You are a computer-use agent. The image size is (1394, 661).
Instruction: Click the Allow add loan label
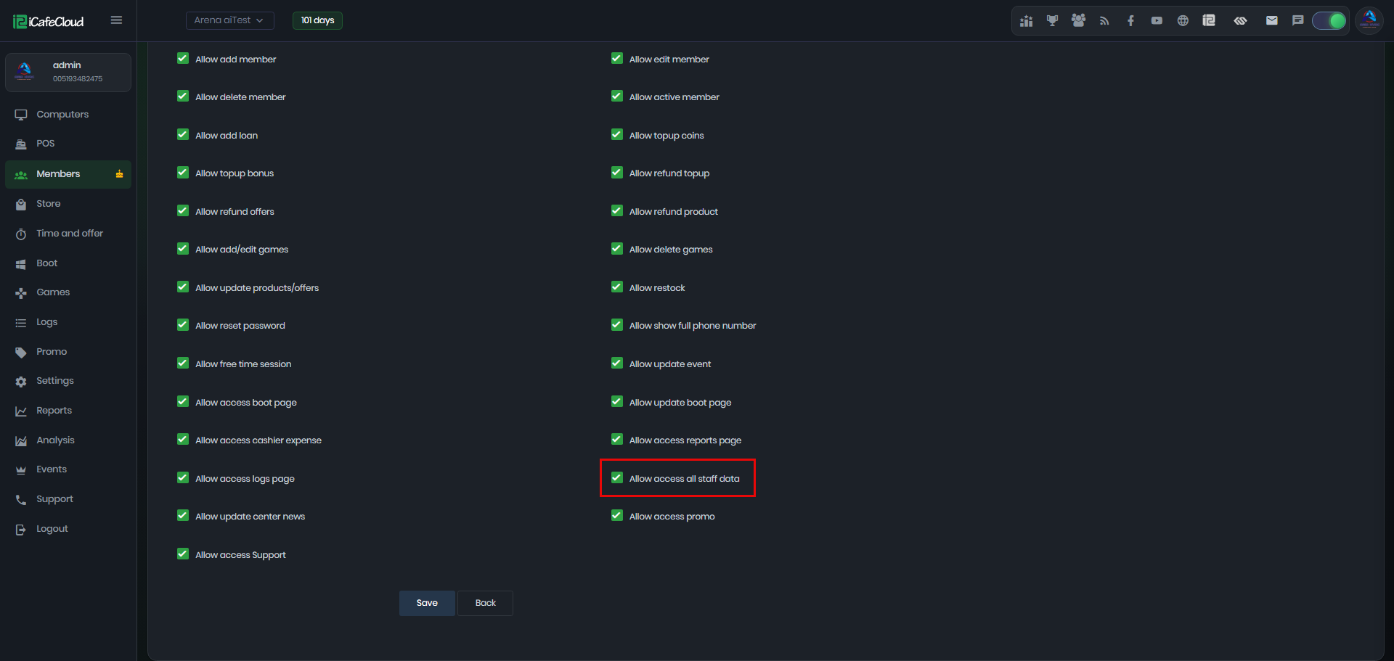(227, 136)
